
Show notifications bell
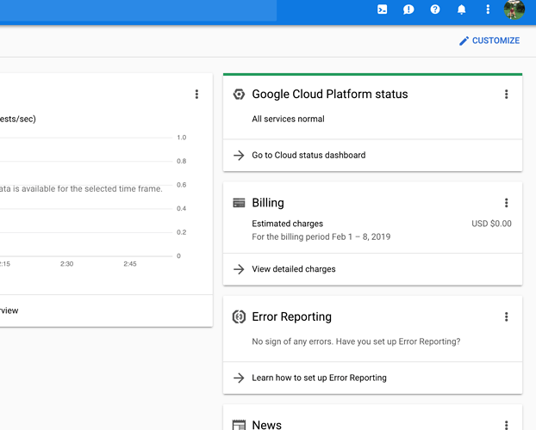[x=462, y=9]
